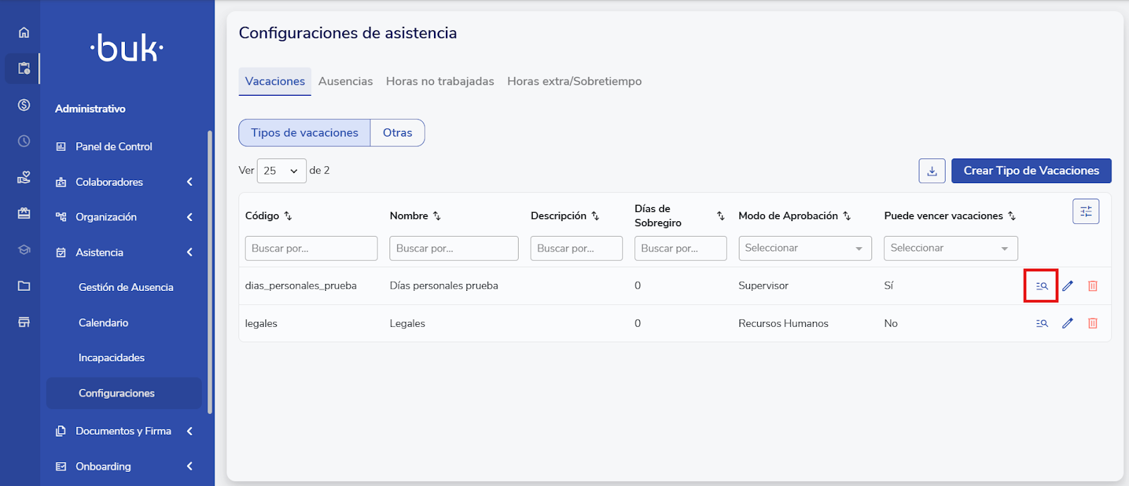Image resolution: width=1129 pixels, height=486 pixels.
Task: Click the 'legales' code cell
Action: [261, 323]
